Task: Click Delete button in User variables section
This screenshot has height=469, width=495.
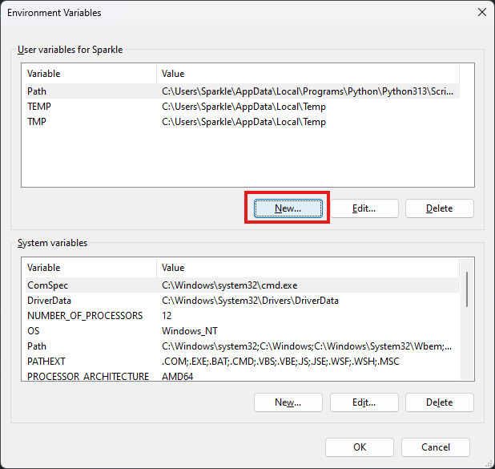Action: [x=439, y=208]
